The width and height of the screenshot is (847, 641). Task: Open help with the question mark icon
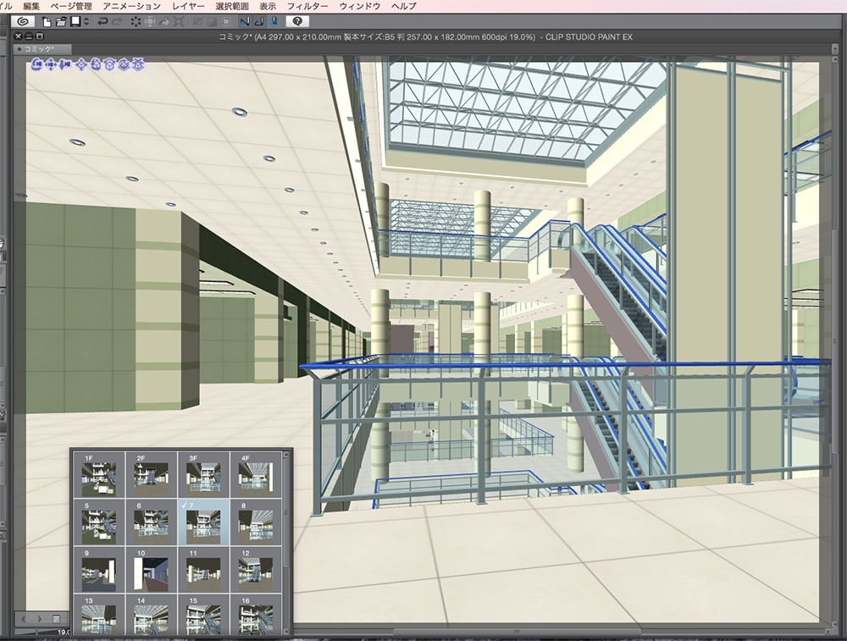(x=297, y=21)
